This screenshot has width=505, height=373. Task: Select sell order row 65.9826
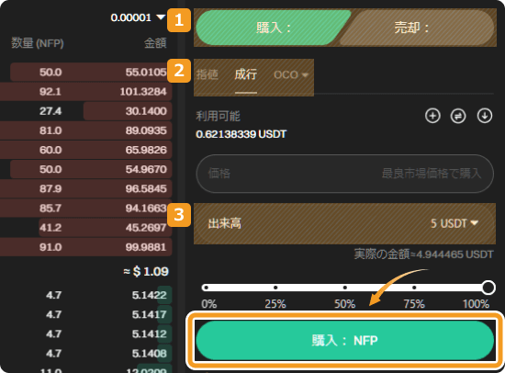[86, 150]
